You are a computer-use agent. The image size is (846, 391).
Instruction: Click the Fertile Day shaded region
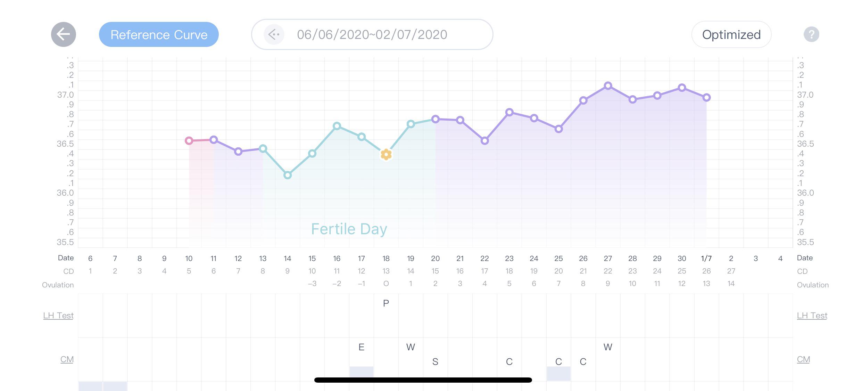[x=349, y=229]
